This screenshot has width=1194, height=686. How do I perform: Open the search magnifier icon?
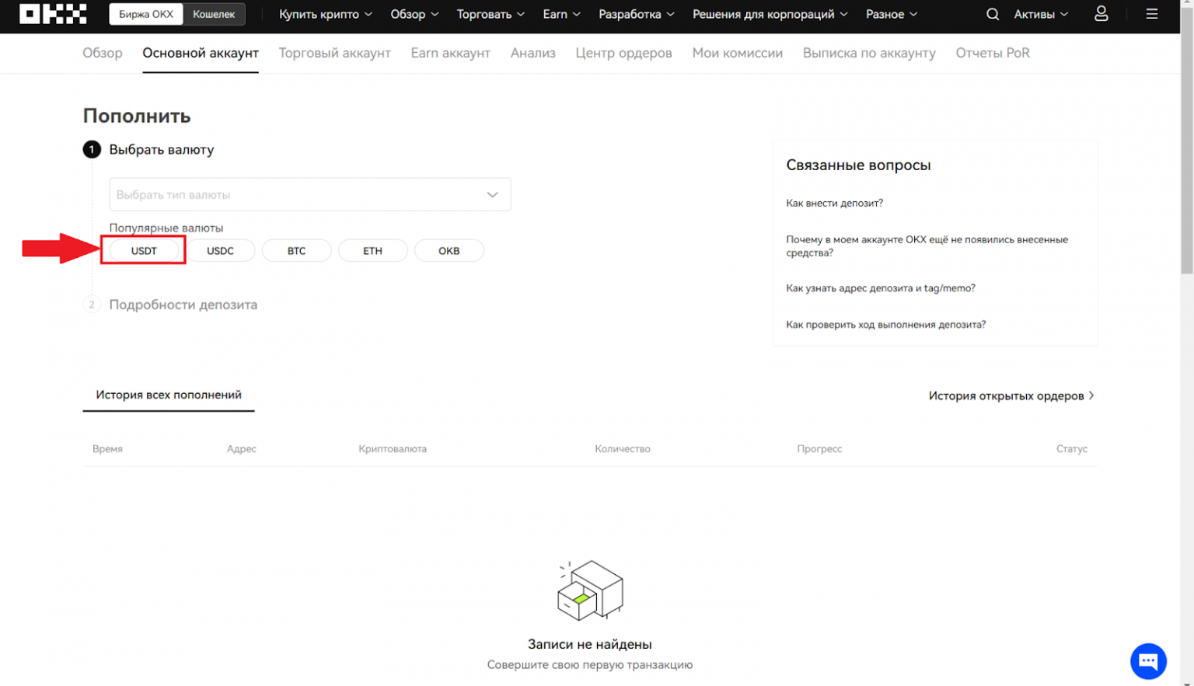pyautogui.click(x=992, y=14)
